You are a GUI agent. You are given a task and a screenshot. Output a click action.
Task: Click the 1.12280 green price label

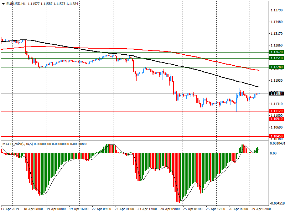coord(276,67)
